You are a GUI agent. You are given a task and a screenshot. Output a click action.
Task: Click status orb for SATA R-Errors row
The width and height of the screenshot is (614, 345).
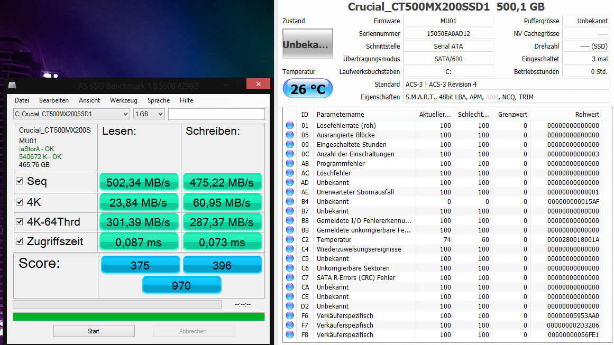[290, 277]
